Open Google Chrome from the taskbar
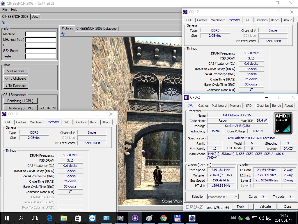Viewport: 298px width, 224px height. [164, 218]
